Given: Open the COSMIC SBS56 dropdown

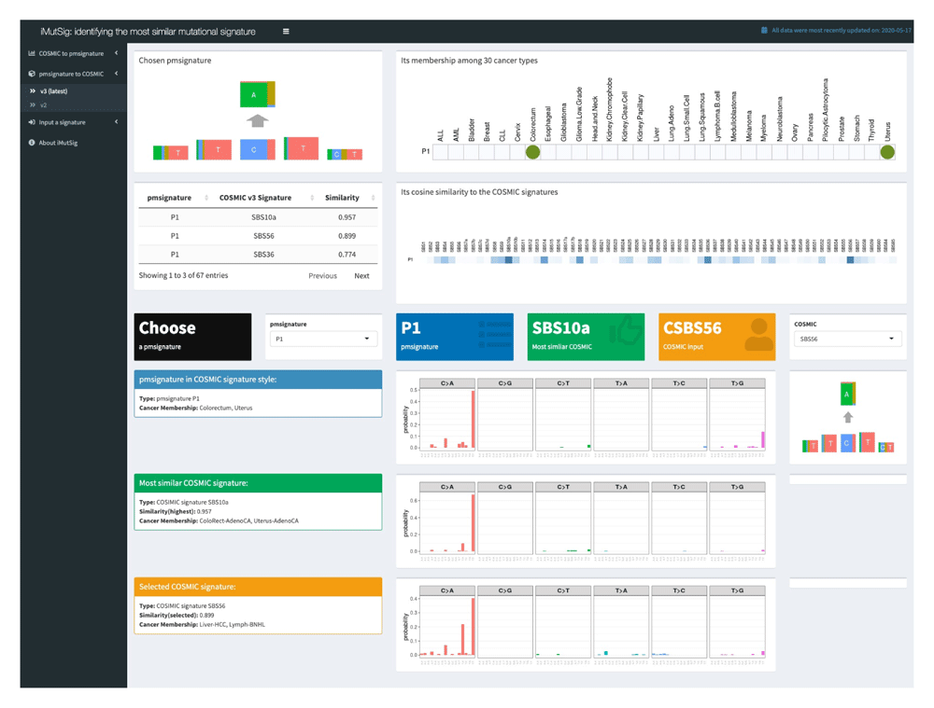Looking at the screenshot, I should pyautogui.click(x=847, y=340).
